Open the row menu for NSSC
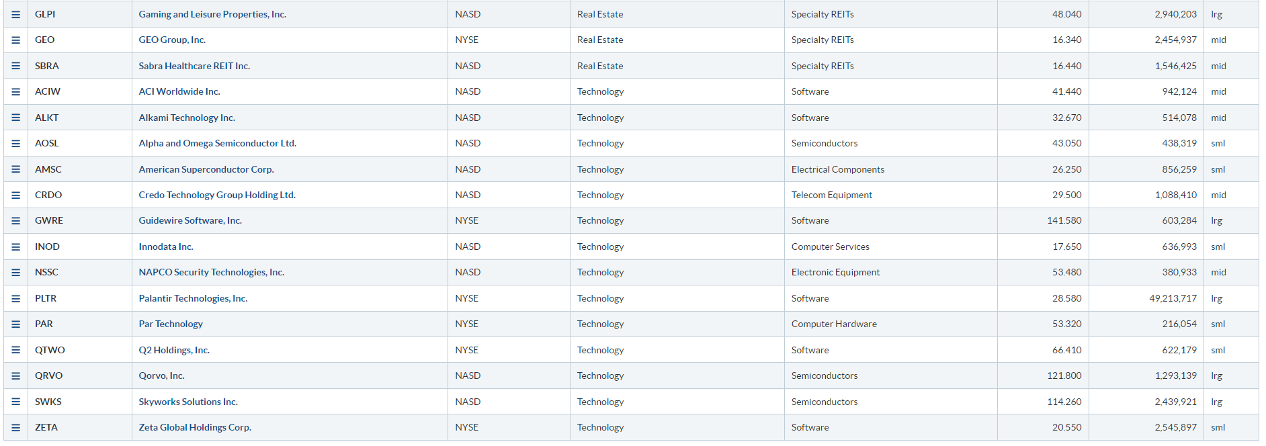 click(15, 272)
